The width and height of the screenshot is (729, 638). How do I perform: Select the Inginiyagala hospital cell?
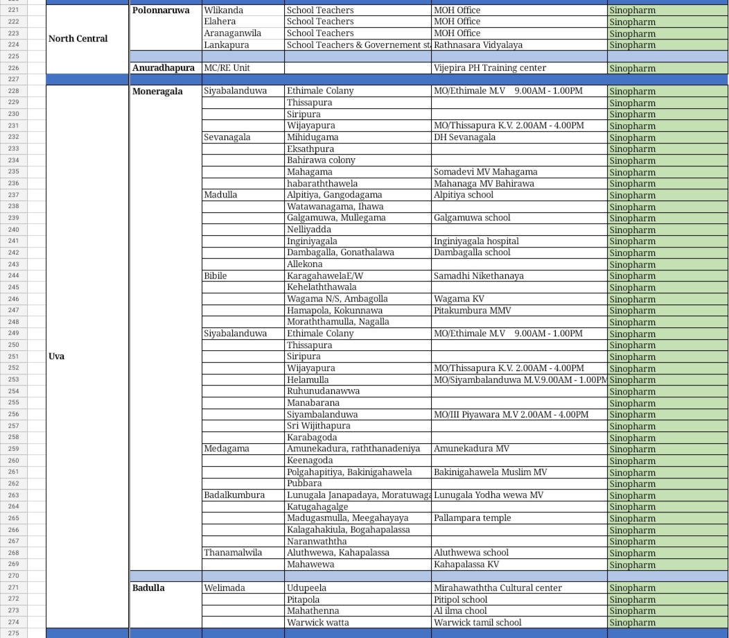click(x=519, y=241)
